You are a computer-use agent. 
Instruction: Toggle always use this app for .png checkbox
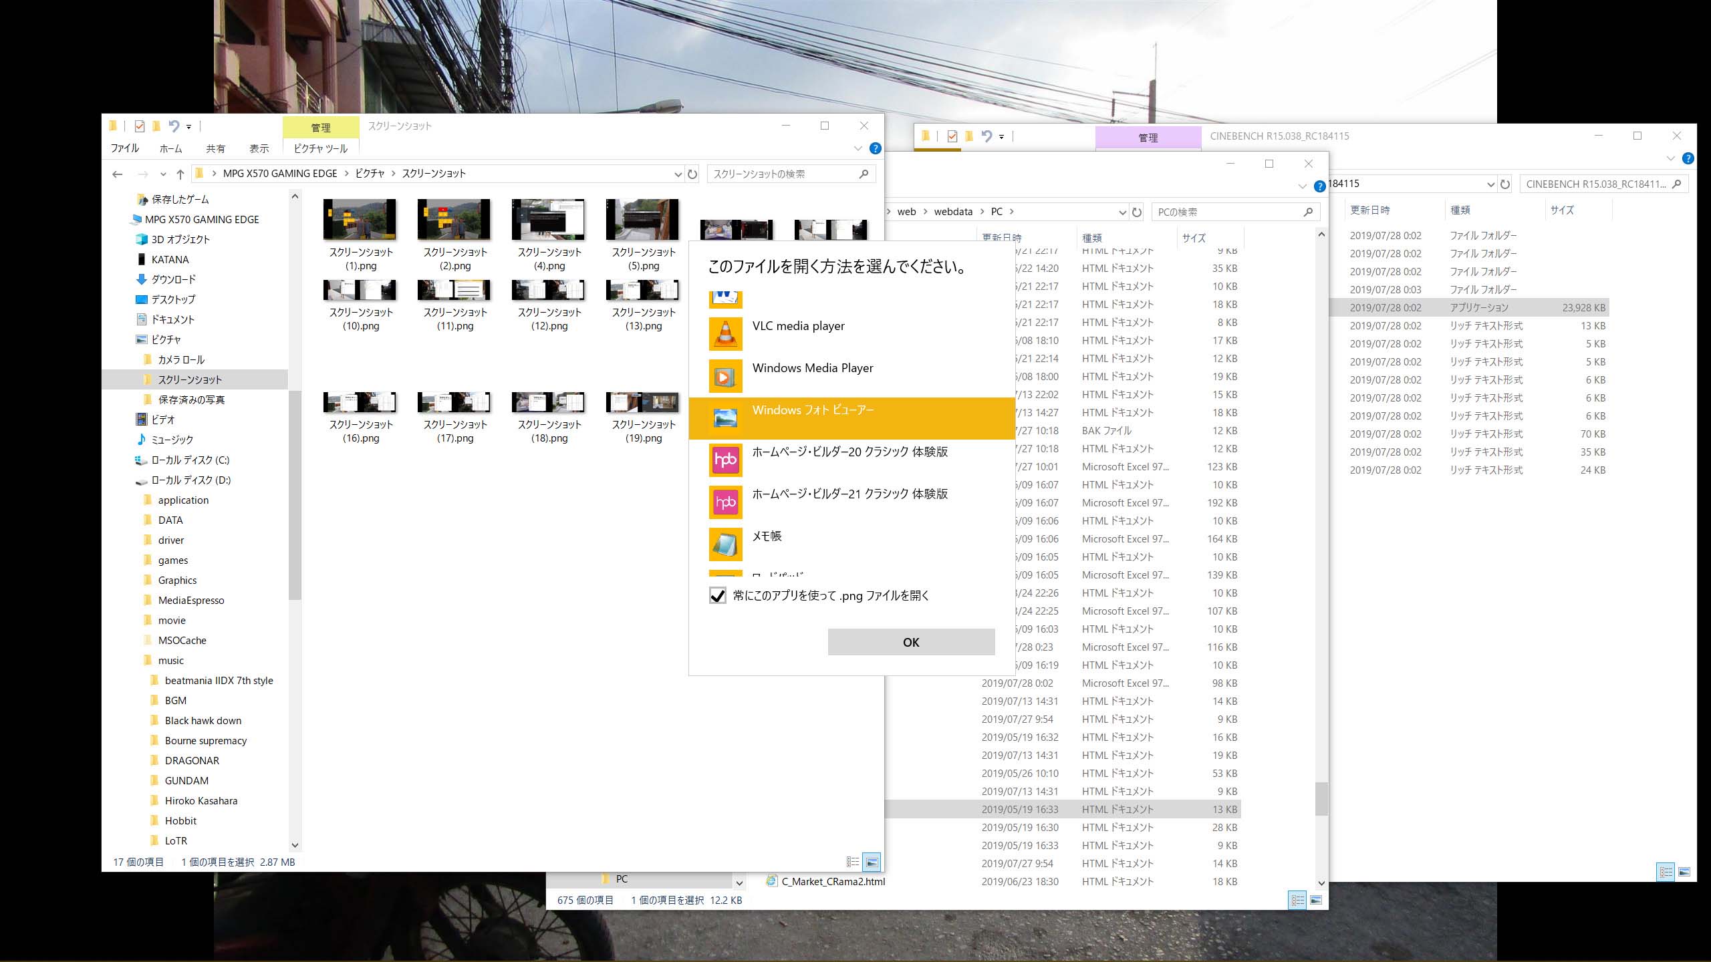tap(718, 595)
